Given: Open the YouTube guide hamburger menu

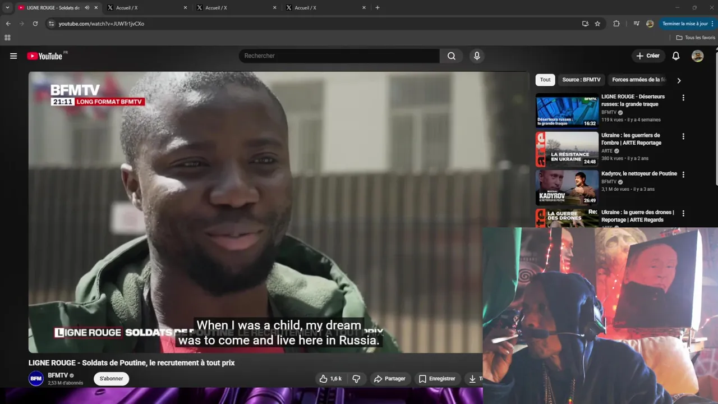Looking at the screenshot, I should coord(13,56).
